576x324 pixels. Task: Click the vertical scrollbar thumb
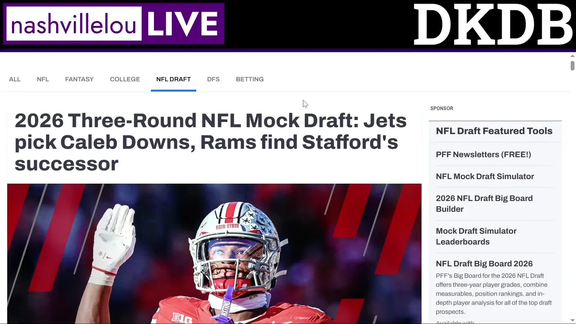click(572, 66)
